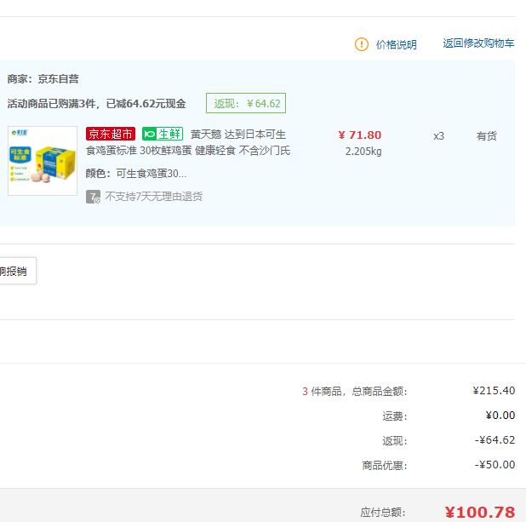The width and height of the screenshot is (526, 522).
Task: Click the 运费 shipping label
Action: pos(395,416)
